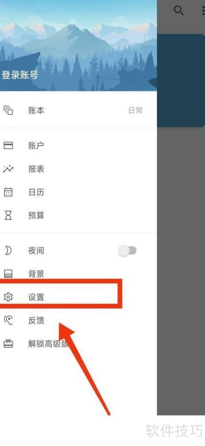This screenshot has height=446, width=205.
Task: Open the calendar icon for 日历
Action: 8,192
